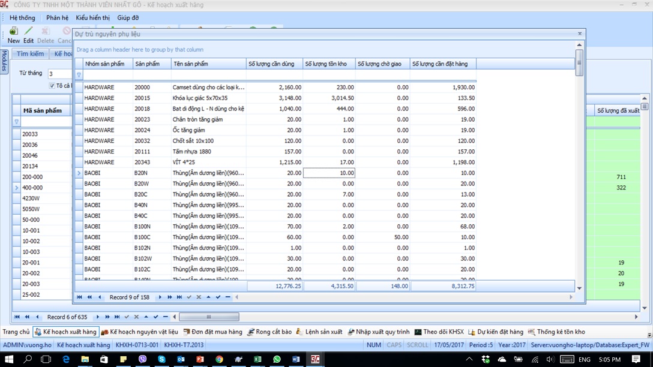This screenshot has height=367, width=653.
Task: Select row checkbox for product B20W
Action: coord(79,184)
